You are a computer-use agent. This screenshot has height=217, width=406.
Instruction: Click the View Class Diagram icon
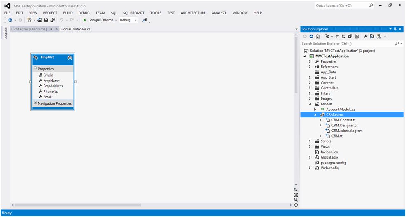pyautogui.click(x=379, y=37)
